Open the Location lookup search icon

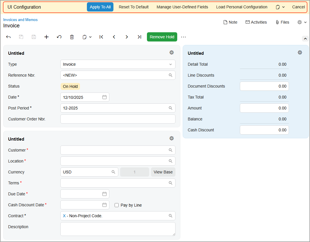coord(170,161)
